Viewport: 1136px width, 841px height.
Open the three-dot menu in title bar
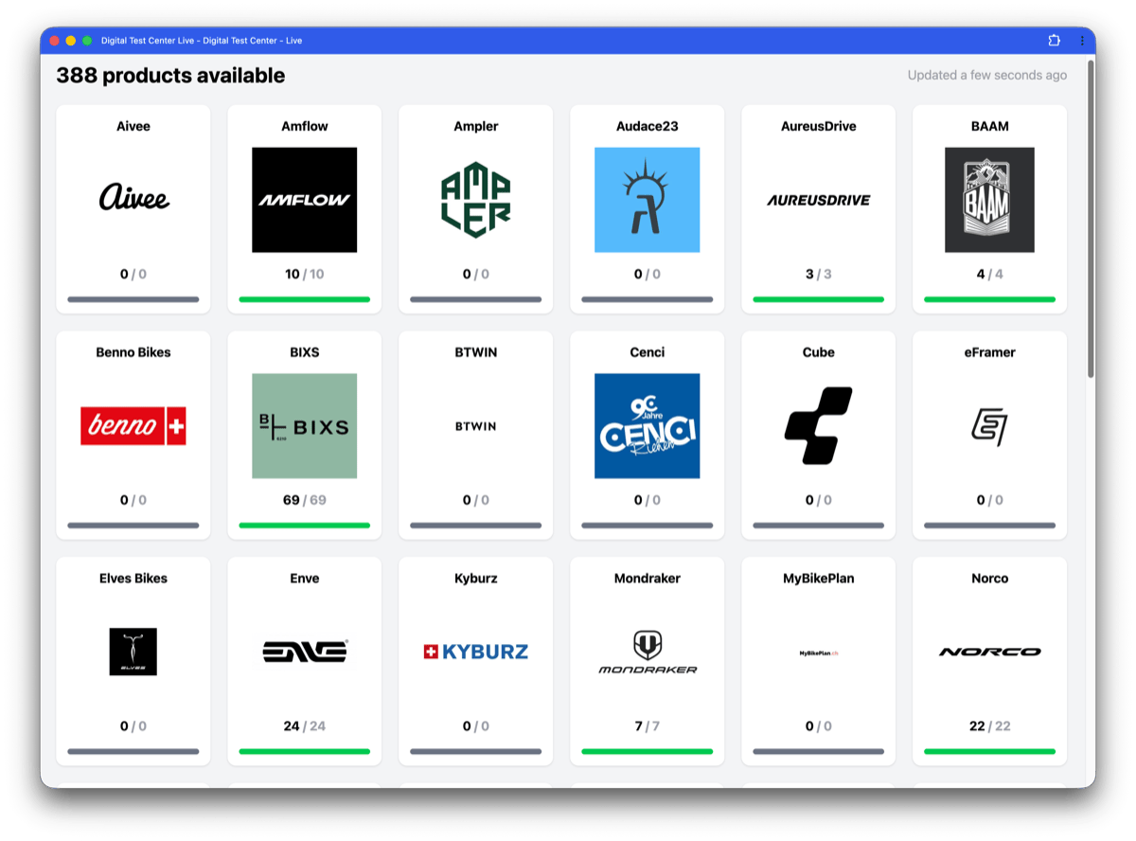click(1082, 41)
